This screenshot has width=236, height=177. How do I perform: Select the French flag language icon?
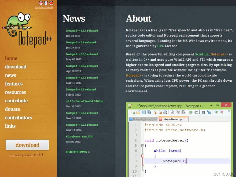click(46, 3)
